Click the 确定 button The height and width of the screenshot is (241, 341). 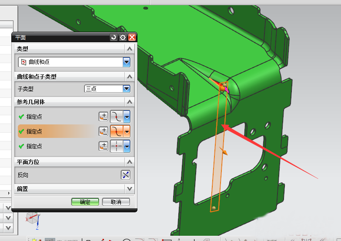coord(85,202)
